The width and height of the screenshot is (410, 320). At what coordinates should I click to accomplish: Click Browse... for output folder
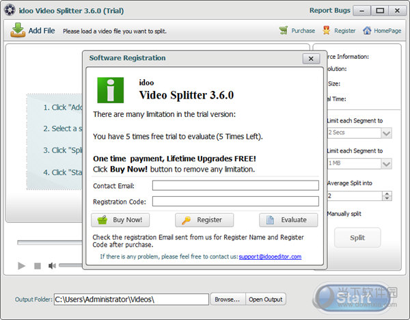point(228,299)
